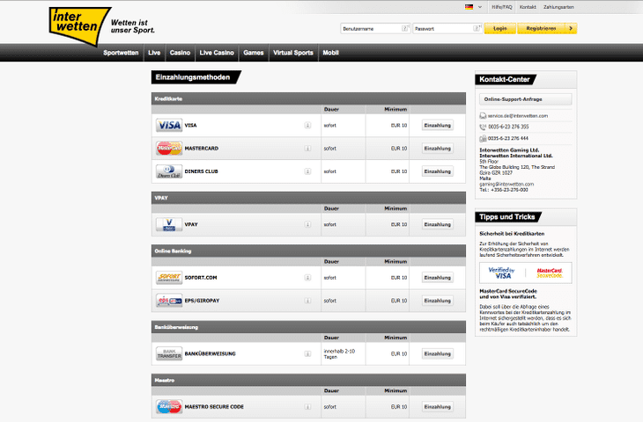643x422 pixels.
Task: Open info icon for MAESTRO SECURE CODE row
Action: [307, 407]
